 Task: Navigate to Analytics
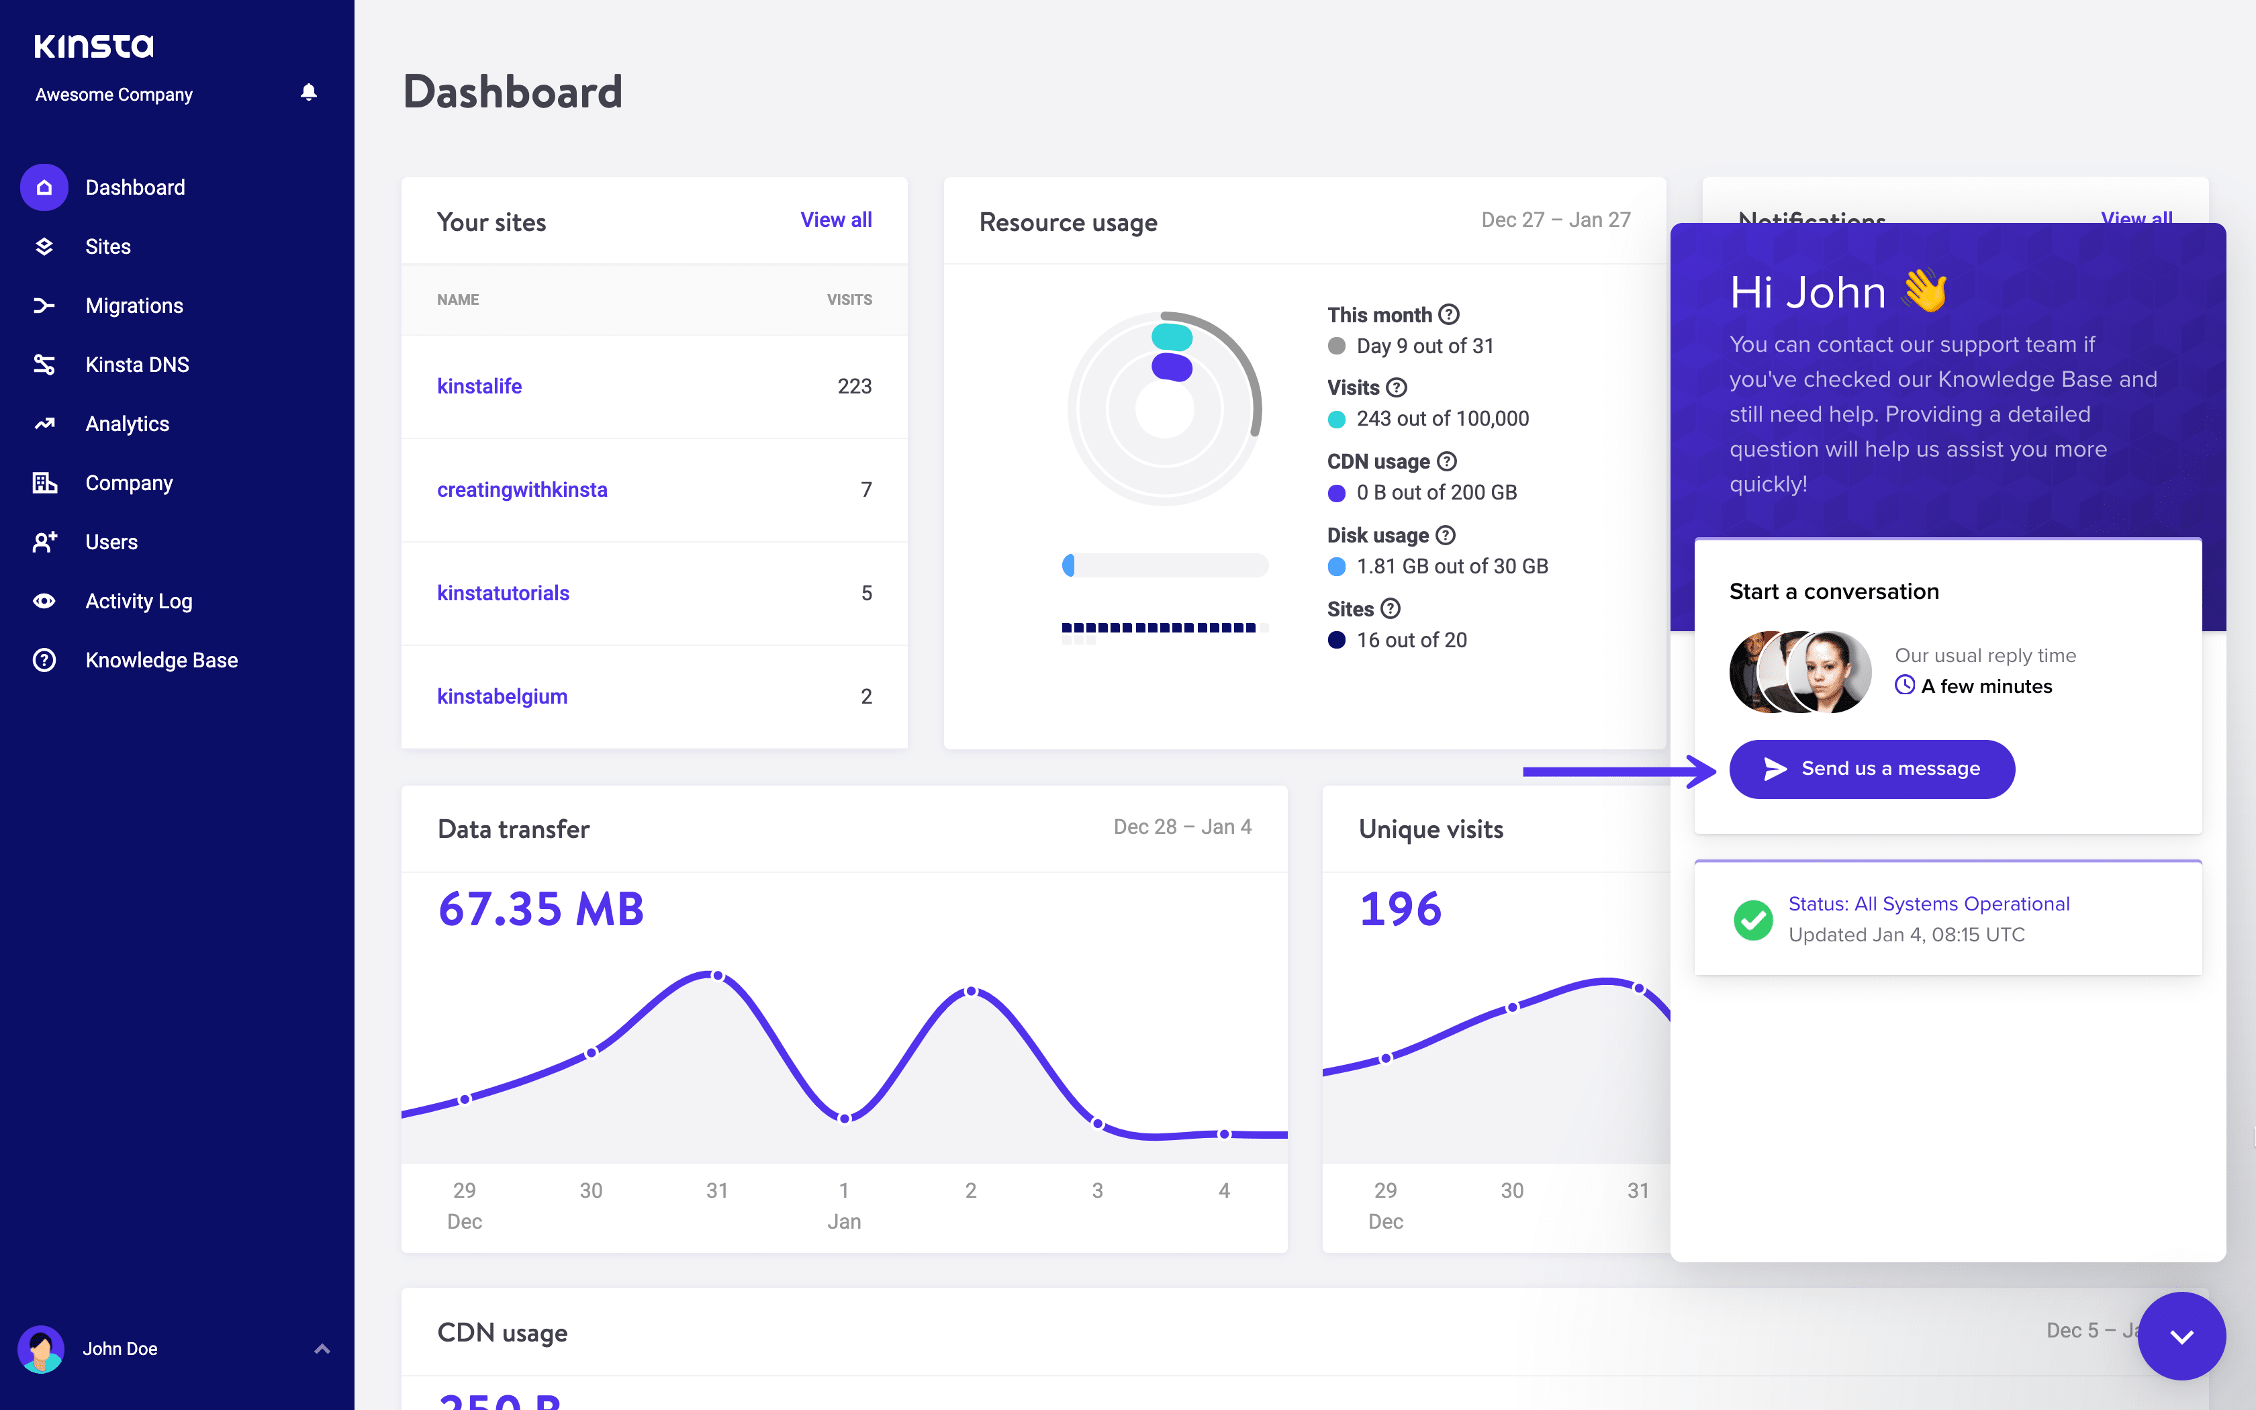[128, 424]
